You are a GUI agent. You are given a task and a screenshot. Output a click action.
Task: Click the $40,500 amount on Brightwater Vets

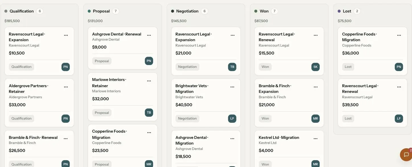click(x=184, y=105)
